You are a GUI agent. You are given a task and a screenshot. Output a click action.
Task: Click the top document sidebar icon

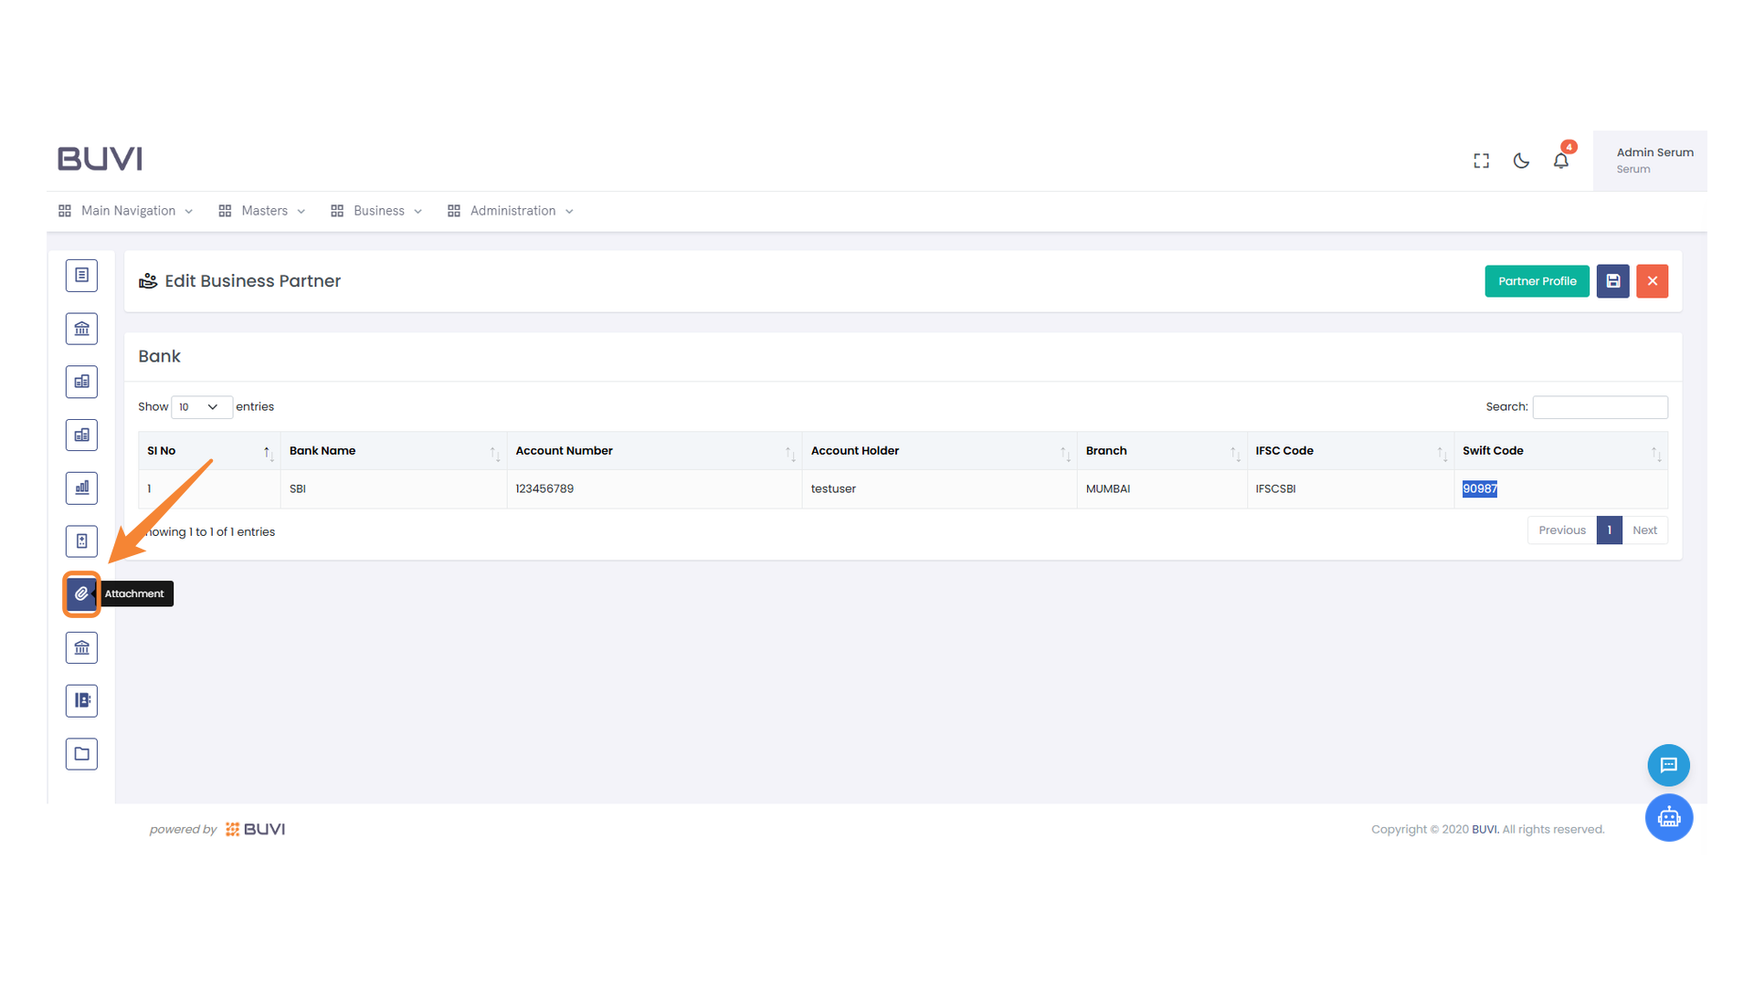[x=81, y=276]
